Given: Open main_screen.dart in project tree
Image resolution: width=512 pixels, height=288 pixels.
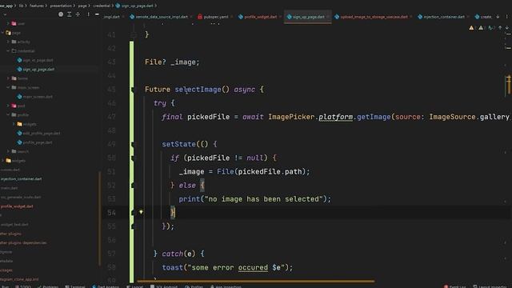Looking at the screenshot, I should tap(38, 97).
